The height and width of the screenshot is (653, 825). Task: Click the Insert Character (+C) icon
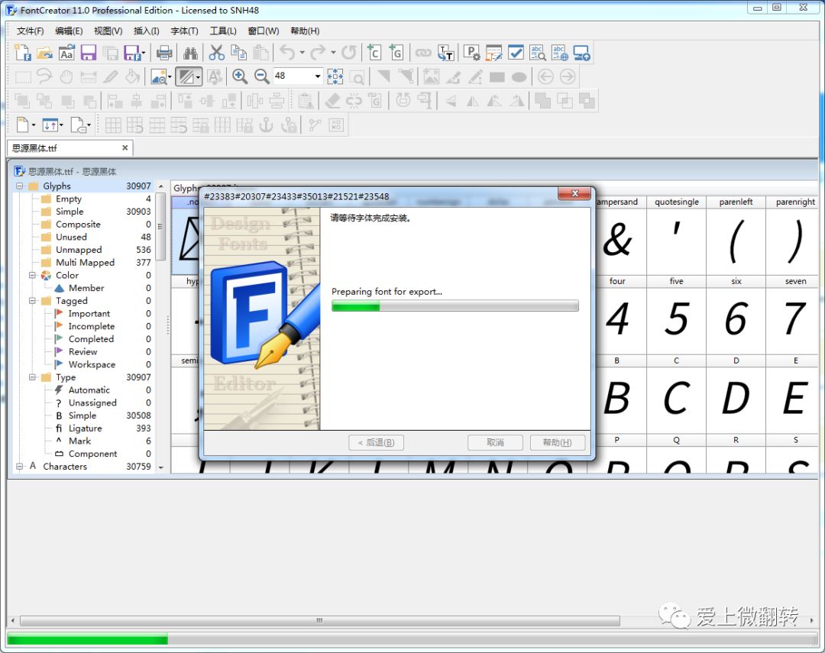point(374,53)
